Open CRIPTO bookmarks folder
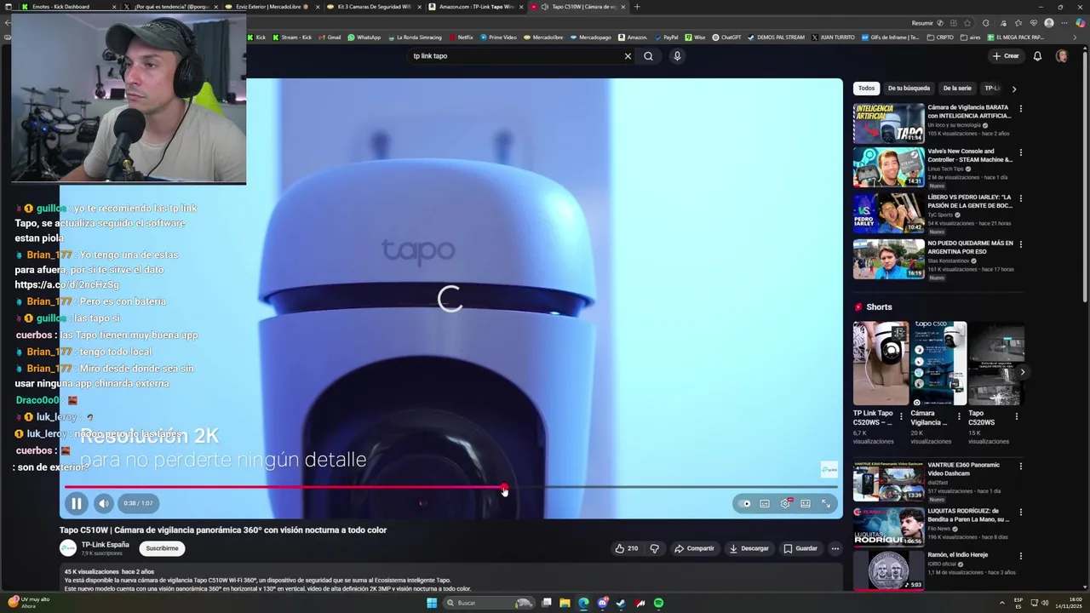1090x613 pixels. (x=940, y=37)
